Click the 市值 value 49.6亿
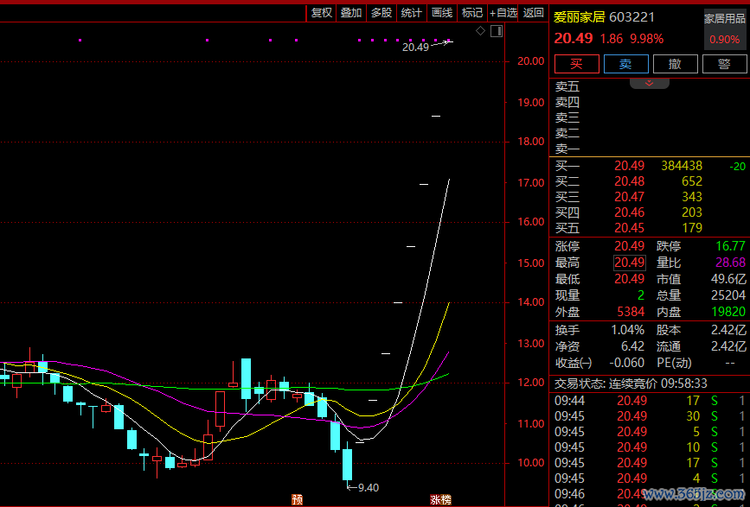750x507 pixels. click(x=728, y=279)
